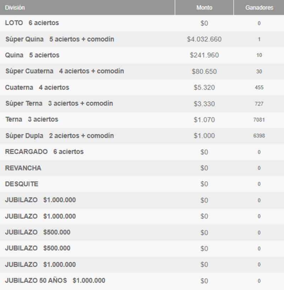
Task: Select the Quina 5 aciertos row
Action: pyautogui.click(x=32, y=55)
